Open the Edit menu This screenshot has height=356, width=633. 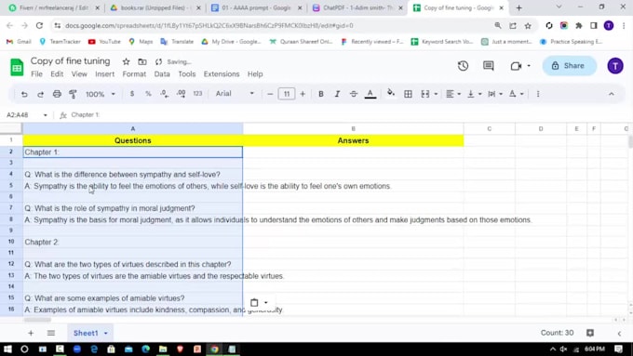click(57, 74)
